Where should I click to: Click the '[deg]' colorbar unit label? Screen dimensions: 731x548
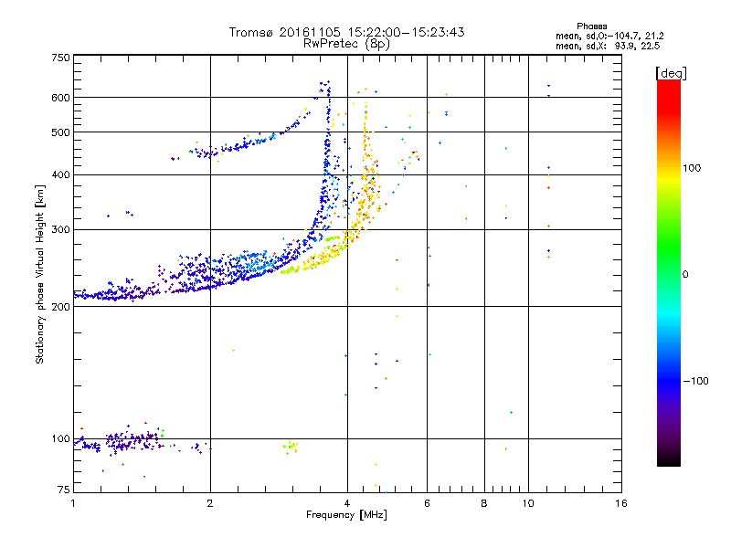(x=671, y=73)
